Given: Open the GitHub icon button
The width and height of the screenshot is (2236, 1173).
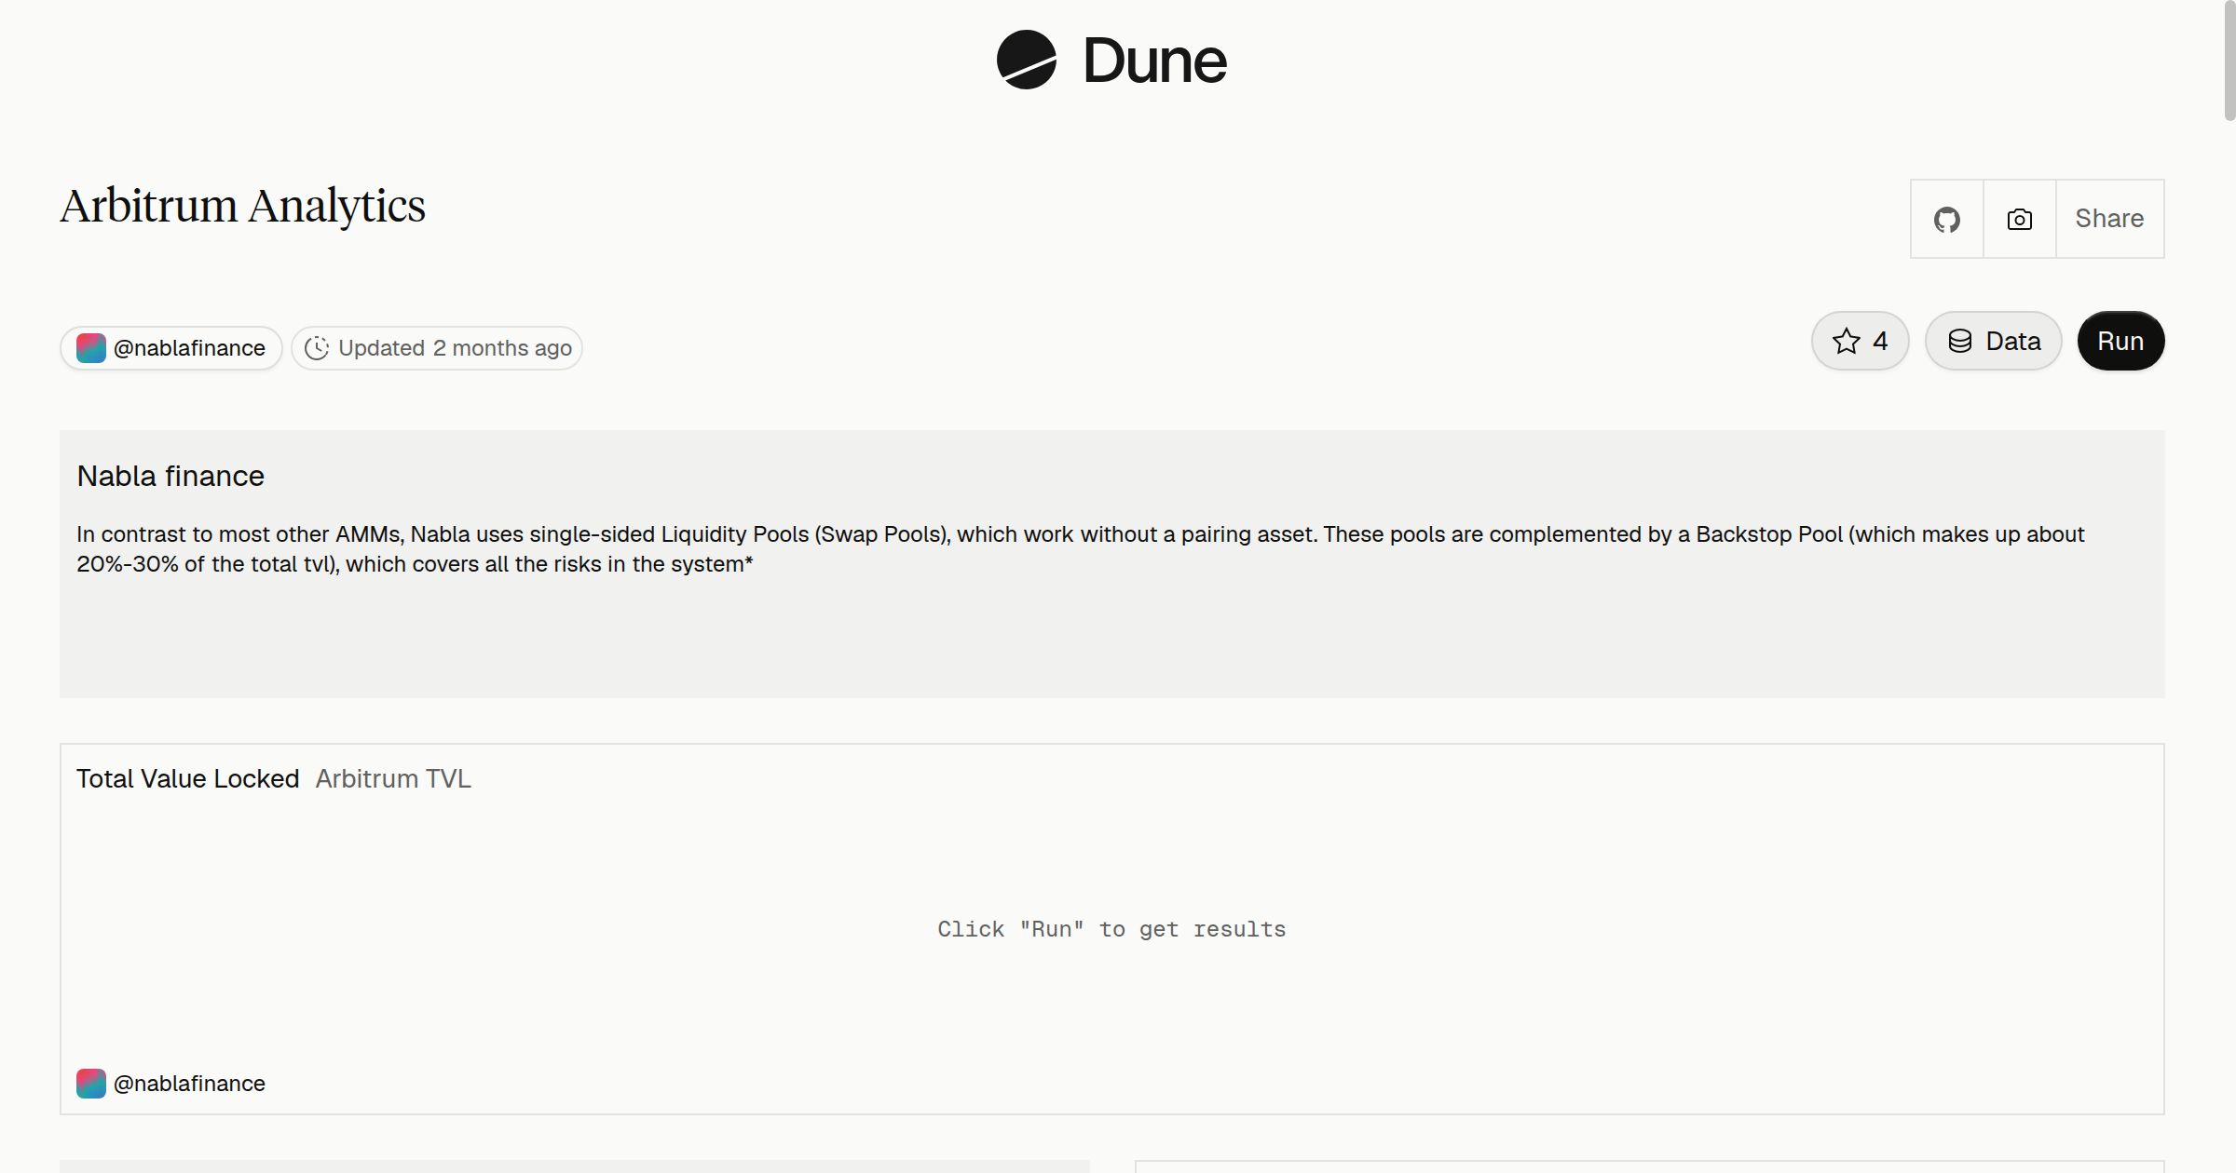Looking at the screenshot, I should coord(1947,219).
